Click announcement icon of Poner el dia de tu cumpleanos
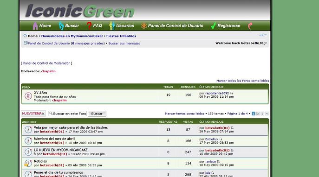Viewport: 319px width, 177px height. [x=28, y=174]
